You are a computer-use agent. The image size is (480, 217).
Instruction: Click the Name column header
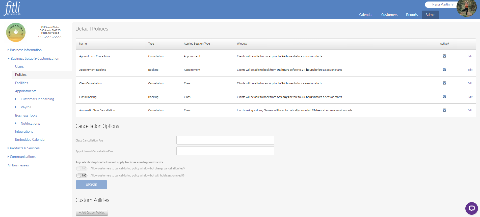pyautogui.click(x=83, y=44)
